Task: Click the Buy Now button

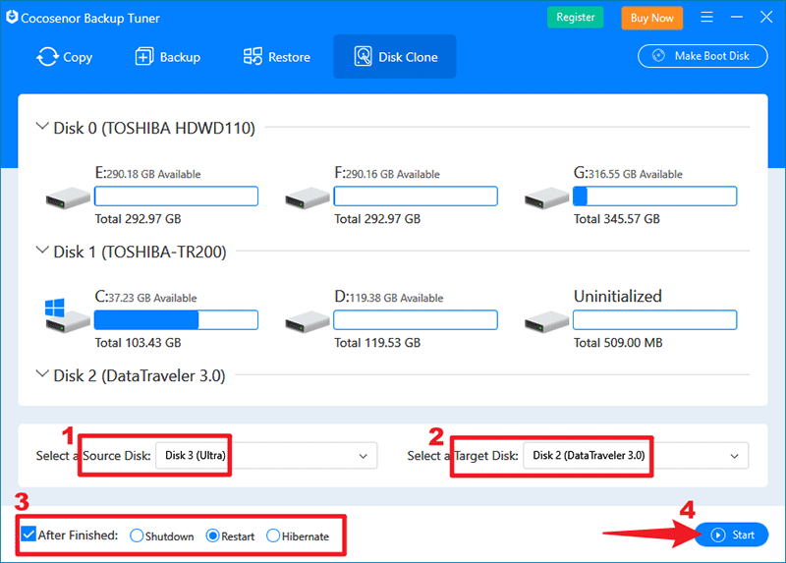Action: [x=652, y=18]
